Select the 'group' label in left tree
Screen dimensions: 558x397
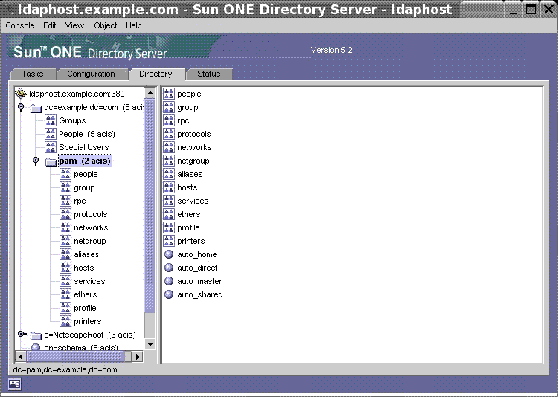pos(84,188)
